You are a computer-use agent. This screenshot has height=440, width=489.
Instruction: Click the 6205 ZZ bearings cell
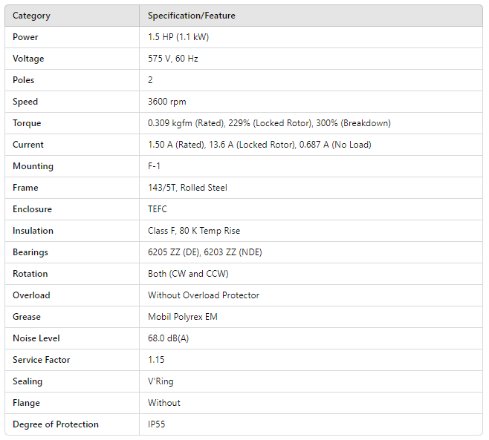(204, 252)
